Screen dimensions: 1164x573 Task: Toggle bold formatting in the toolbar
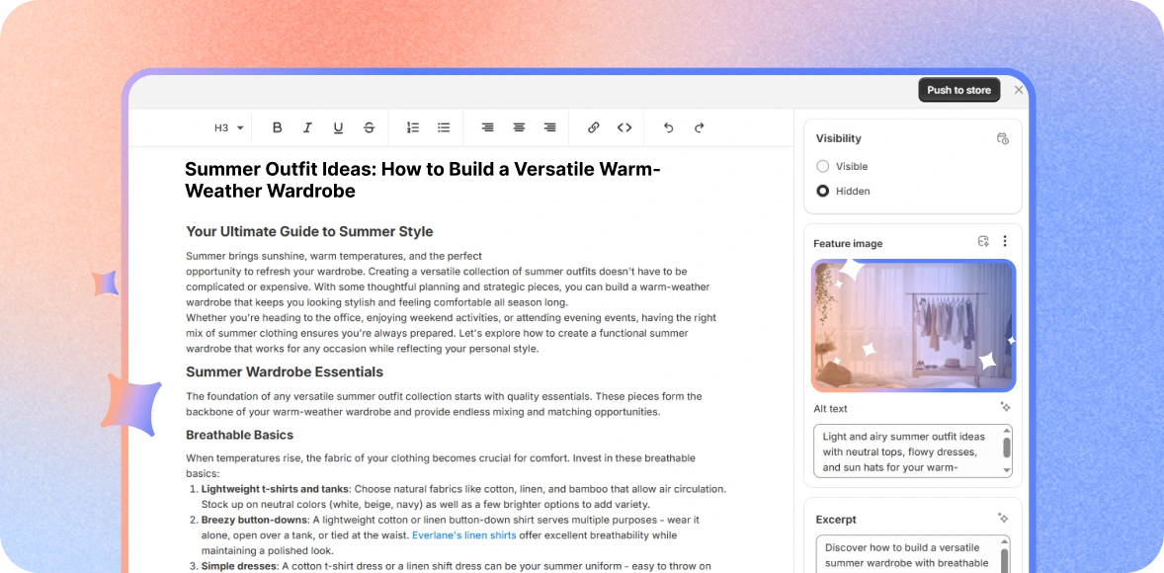tap(277, 127)
